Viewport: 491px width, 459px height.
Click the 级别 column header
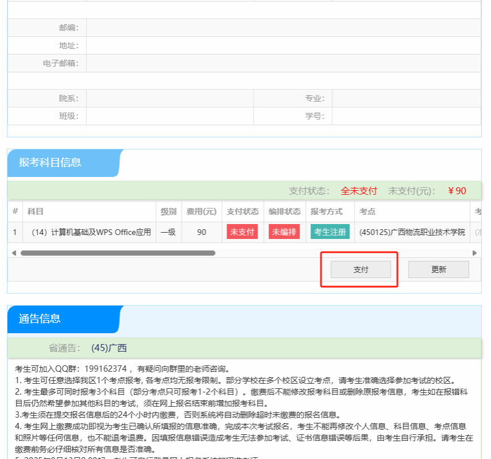168,211
